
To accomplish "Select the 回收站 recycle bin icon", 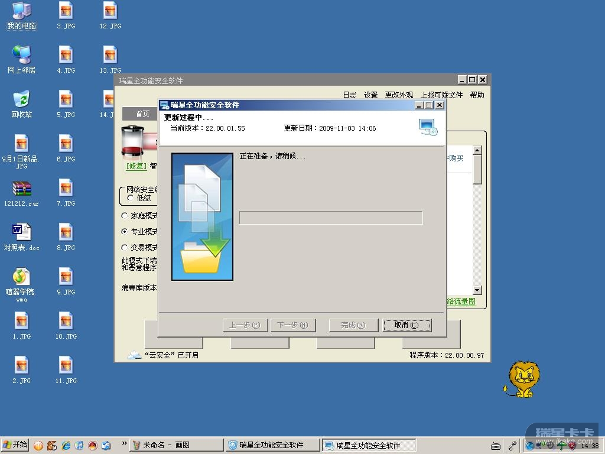I will (x=22, y=104).
